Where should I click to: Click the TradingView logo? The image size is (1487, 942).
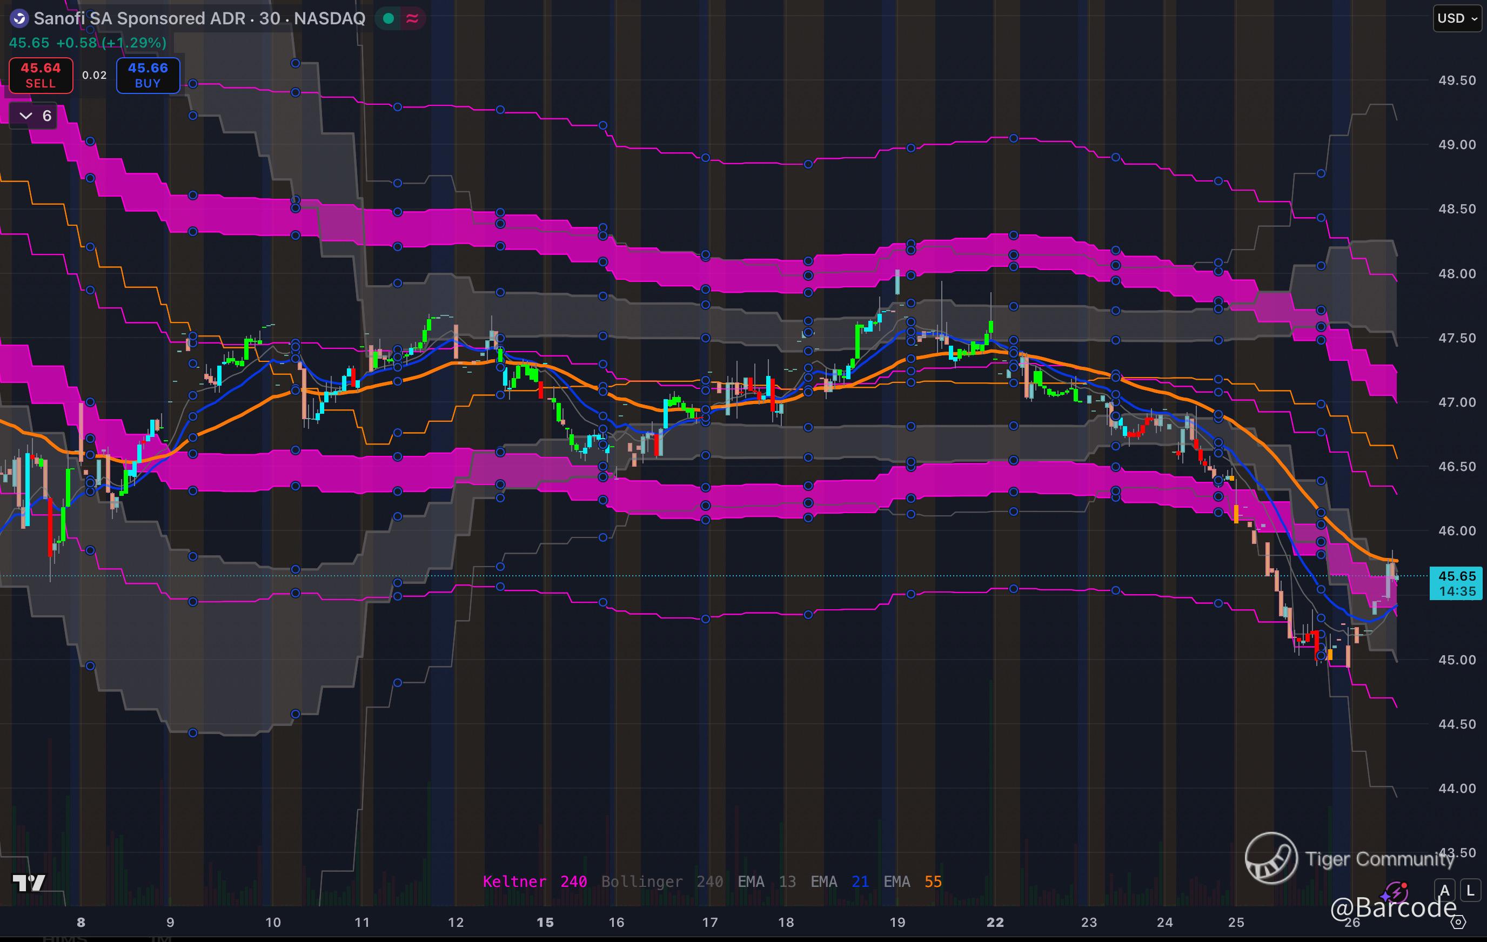tap(29, 883)
